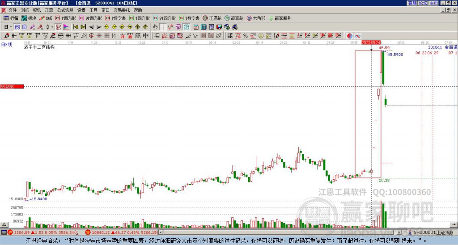The height and width of the screenshot is (245, 458).
Task: Open the 浏览 menu
Action: coord(25,10)
